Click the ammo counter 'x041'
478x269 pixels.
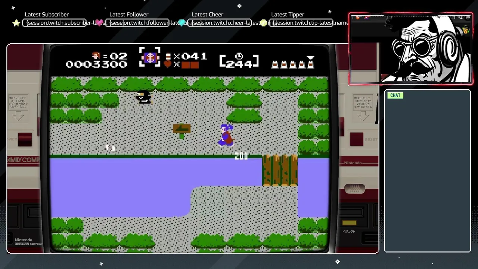[190, 56]
